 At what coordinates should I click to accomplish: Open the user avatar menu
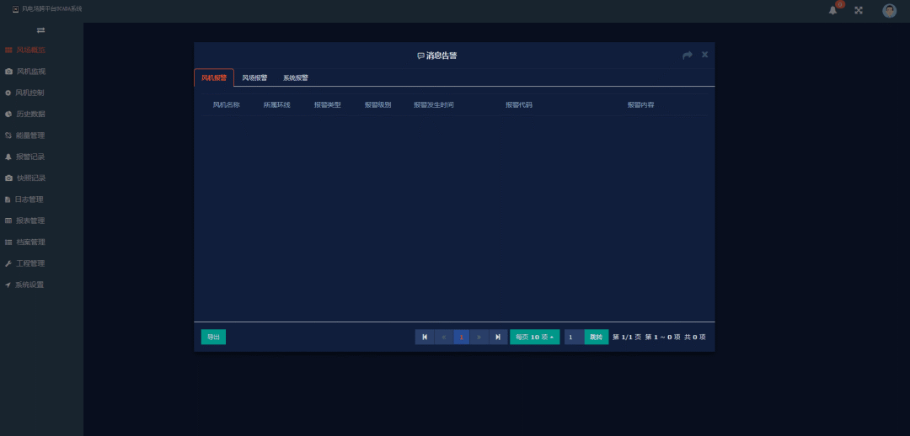(x=889, y=10)
